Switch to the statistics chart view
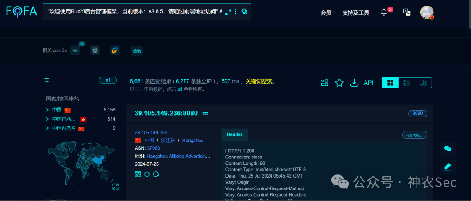This screenshot has width=471, height=201. coord(423,83)
